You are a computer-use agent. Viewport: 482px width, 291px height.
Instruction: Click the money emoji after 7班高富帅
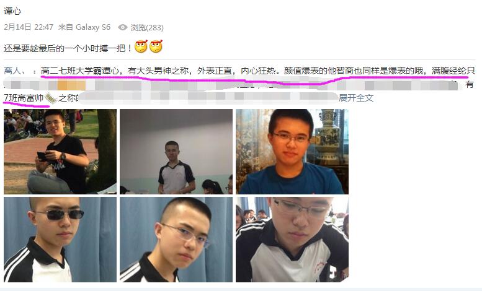pos(51,98)
